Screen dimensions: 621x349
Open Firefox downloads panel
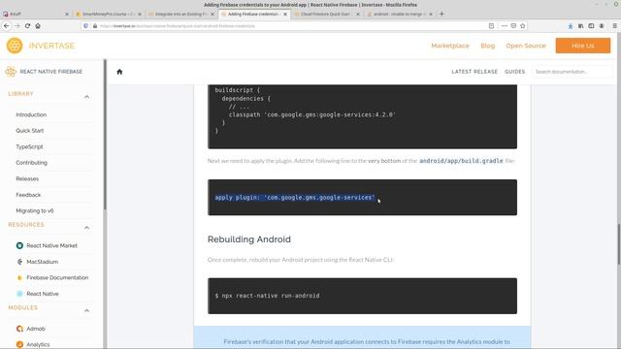click(571, 26)
